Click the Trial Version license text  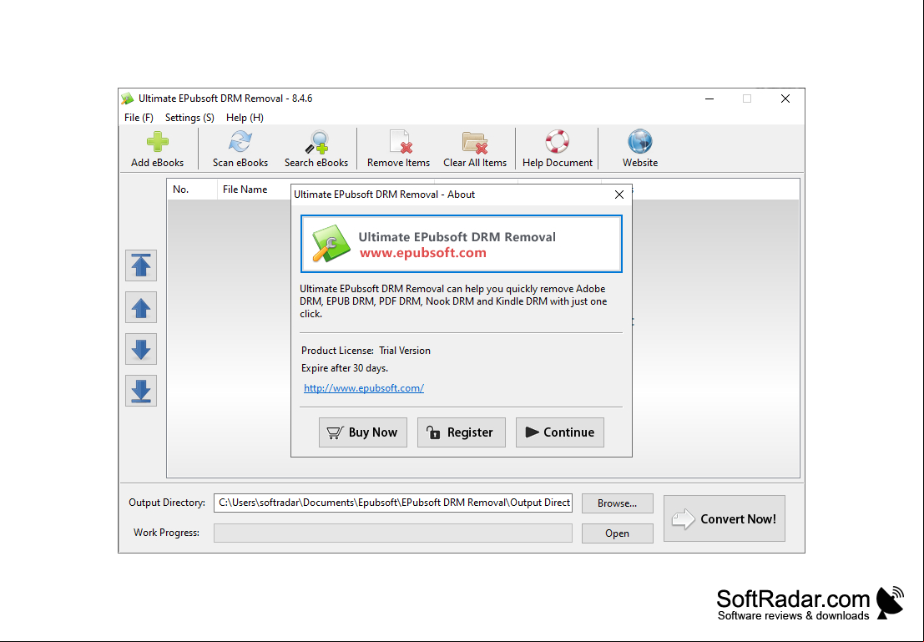click(405, 350)
